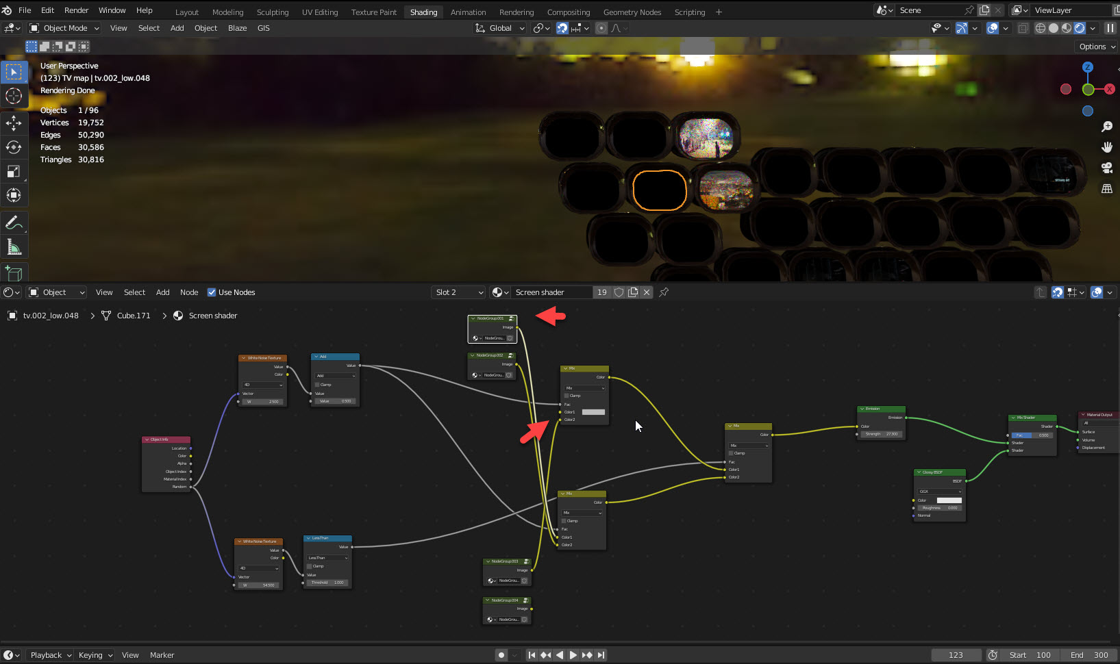Switch to solid viewport shading

[x=1054, y=28]
